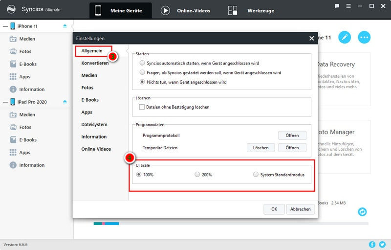Eject the iPhone 11 device
Screen dimensions: 391x250
[65, 26]
